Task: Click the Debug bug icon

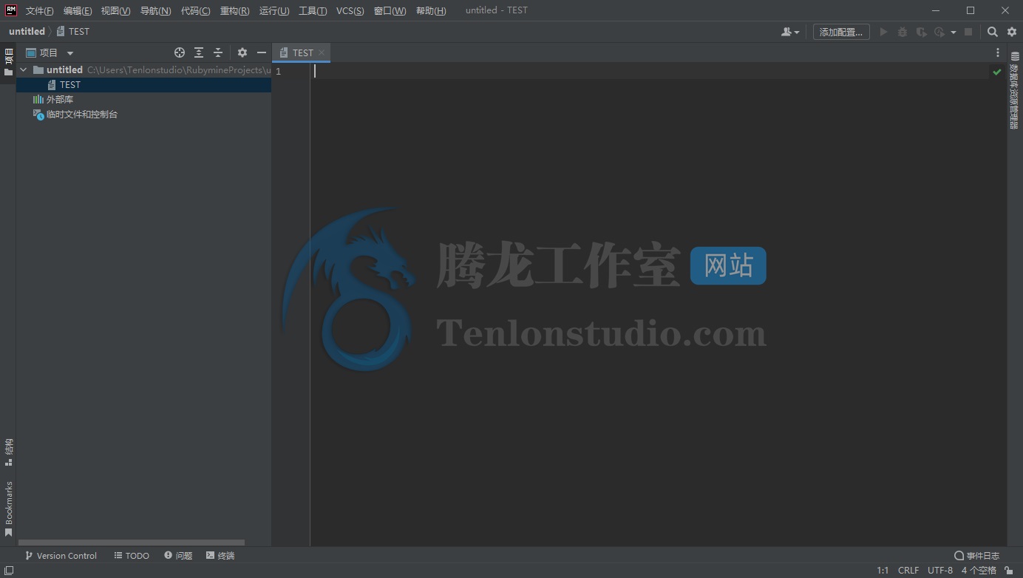Action: pyautogui.click(x=903, y=32)
